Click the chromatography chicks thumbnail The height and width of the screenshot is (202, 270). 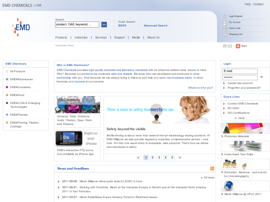pyautogui.click(x=245, y=164)
